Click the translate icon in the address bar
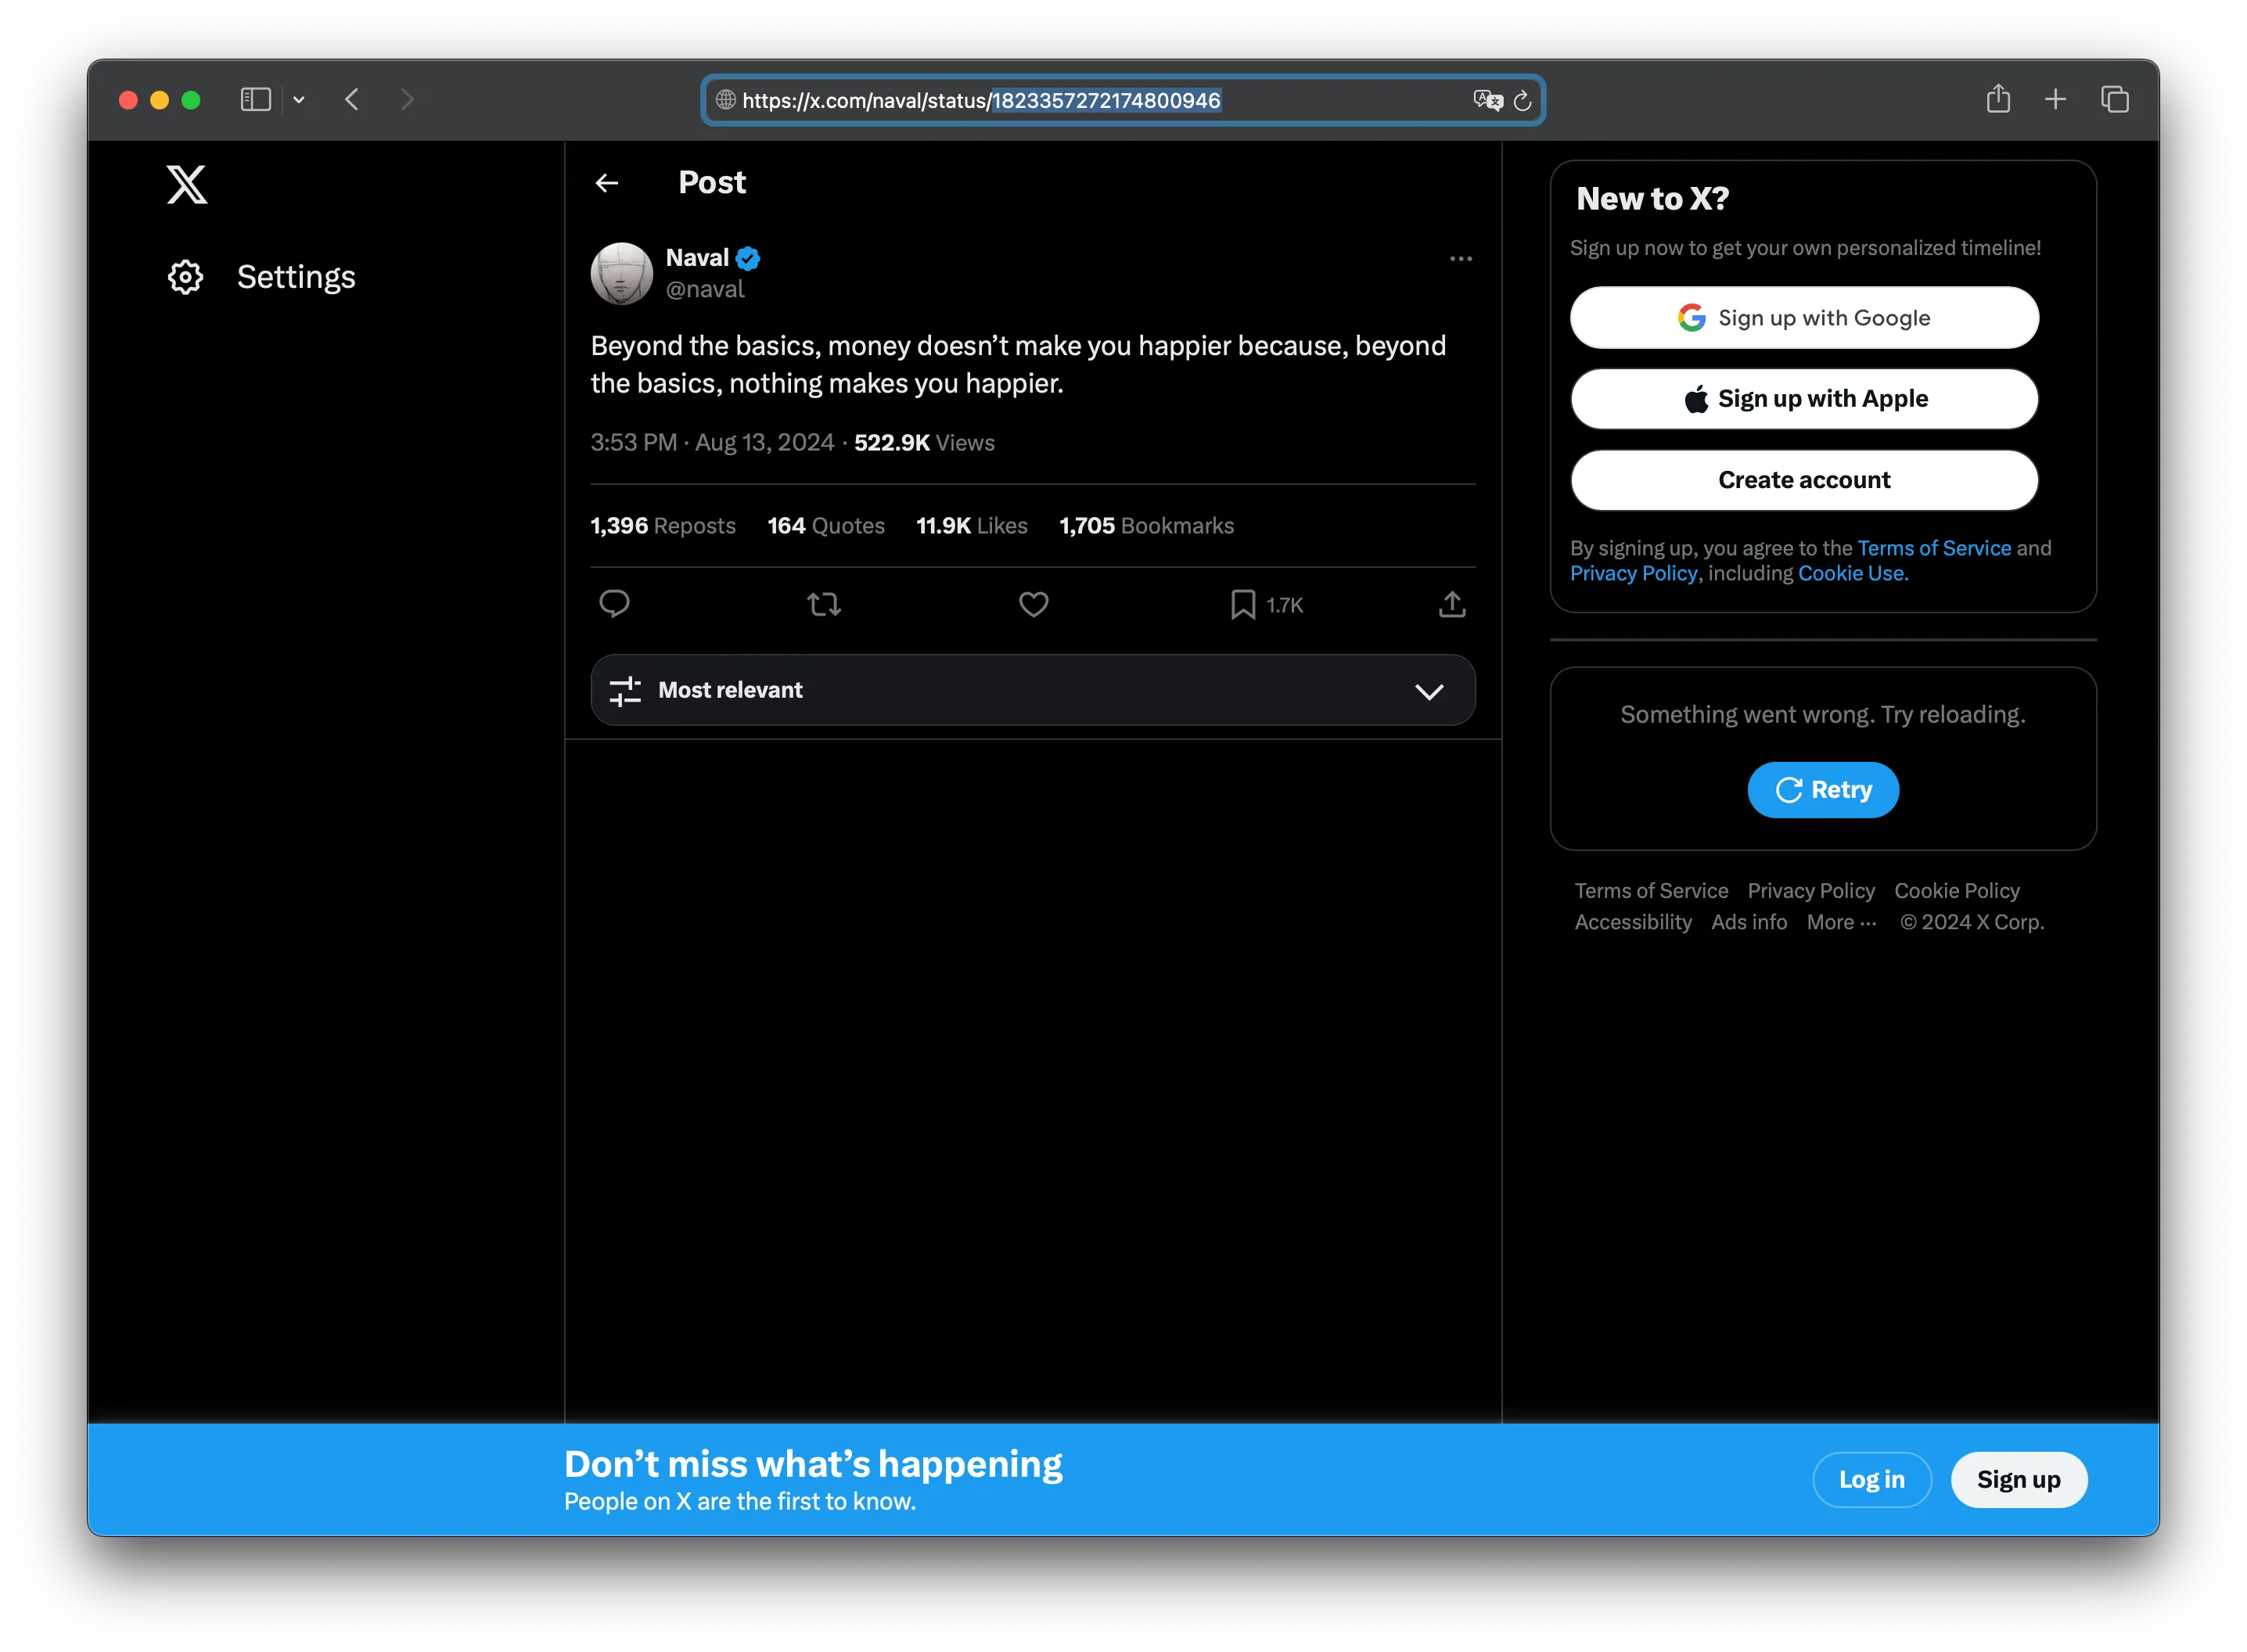This screenshot has height=1652, width=2247. coord(1487,100)
